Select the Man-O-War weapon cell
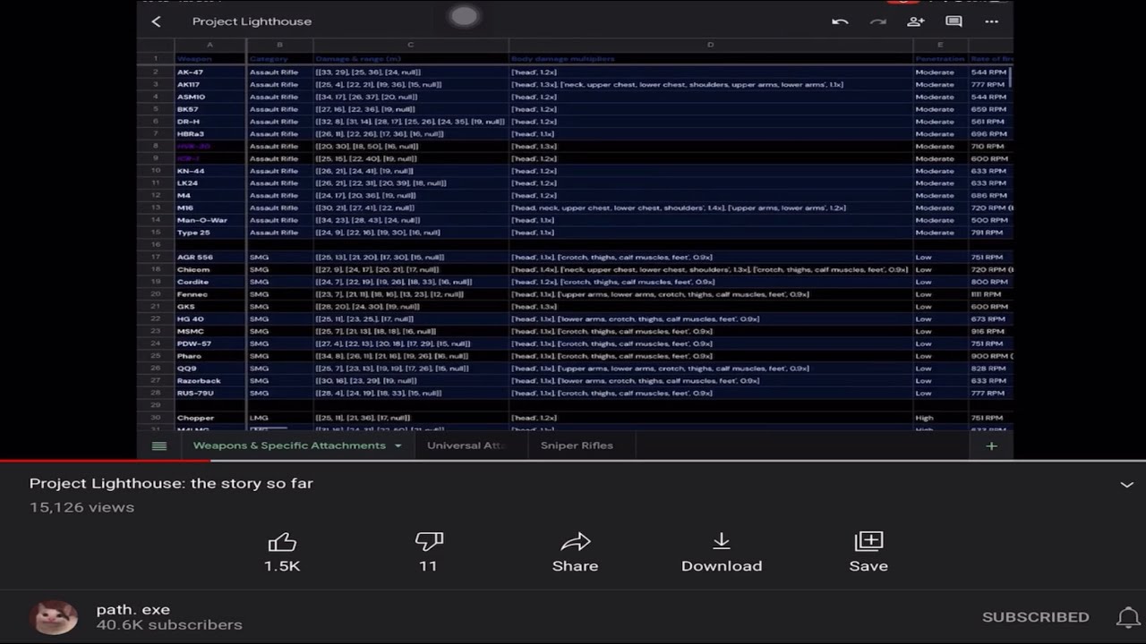1146x644 pixels. click(x=210, y=220)
